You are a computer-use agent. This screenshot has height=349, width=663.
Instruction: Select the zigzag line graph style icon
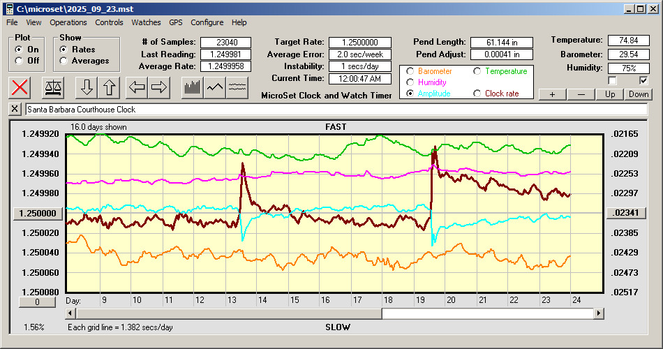pos(214,87)
